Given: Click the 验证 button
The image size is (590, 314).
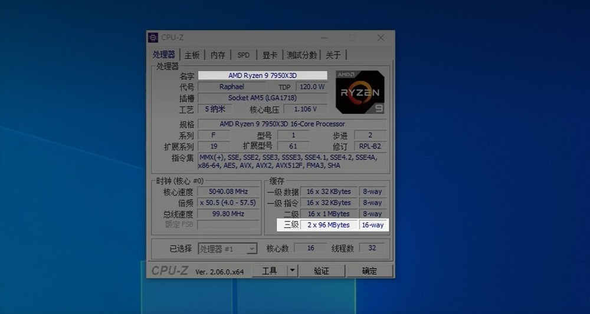Looking at the screenshot, I should pyautogui.click(x=322, y=271).
